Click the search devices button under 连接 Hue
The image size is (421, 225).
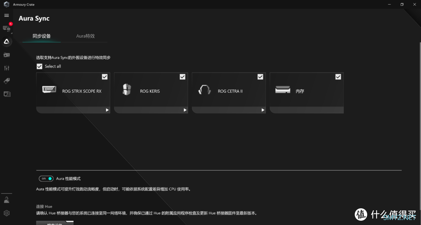(55, 223)
